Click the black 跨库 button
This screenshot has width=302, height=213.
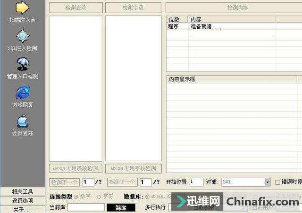(x=121, y=207)
